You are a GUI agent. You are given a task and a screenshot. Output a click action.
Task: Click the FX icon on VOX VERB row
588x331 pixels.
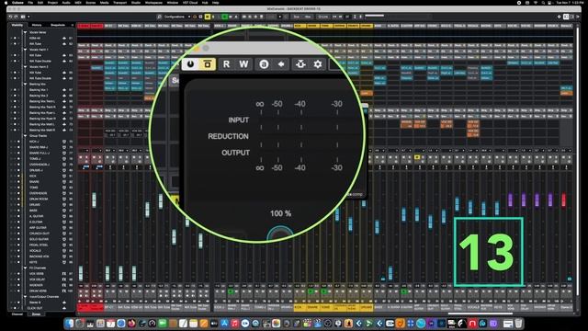pyautogui.click(x=64, y=274)
